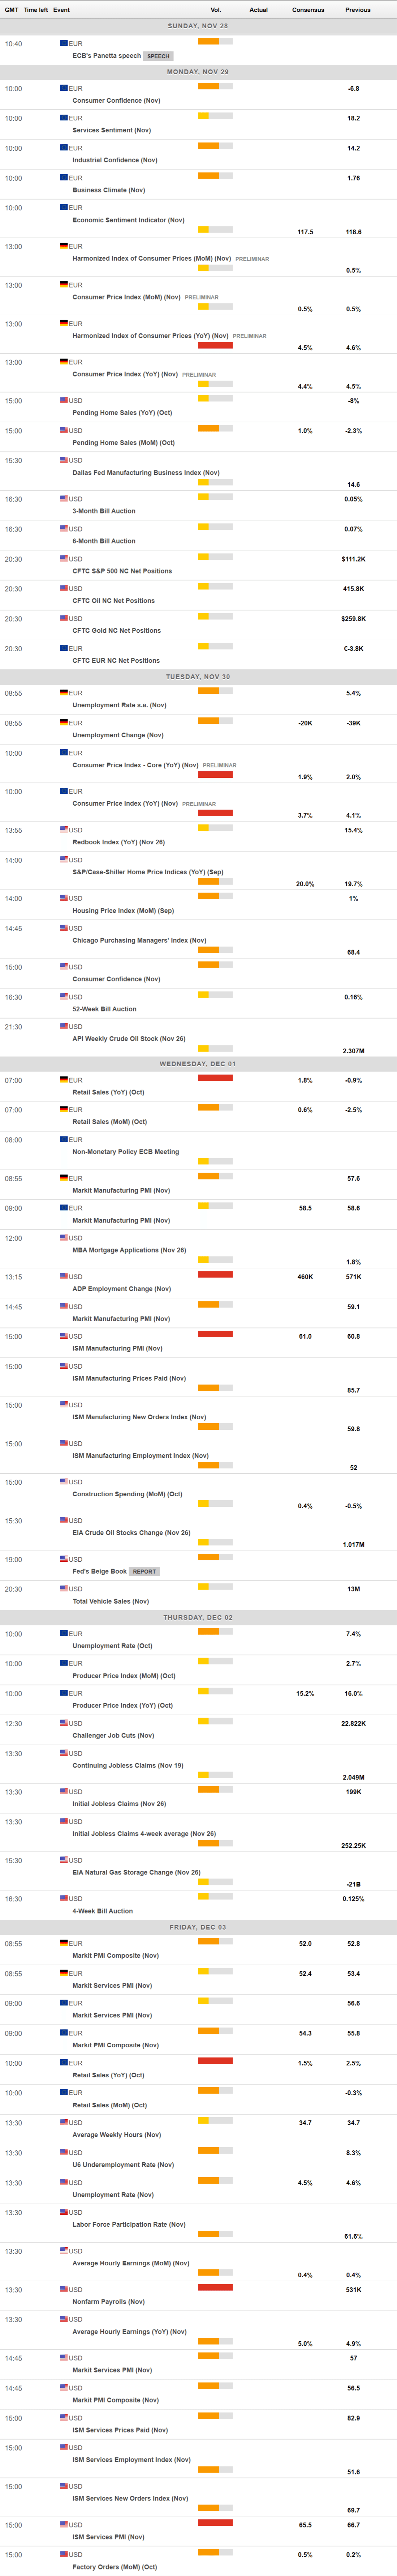397x2576 pixels.
Task: Click the REPORT badge beside Fed's Beige Book
Action: (144, 1571)
